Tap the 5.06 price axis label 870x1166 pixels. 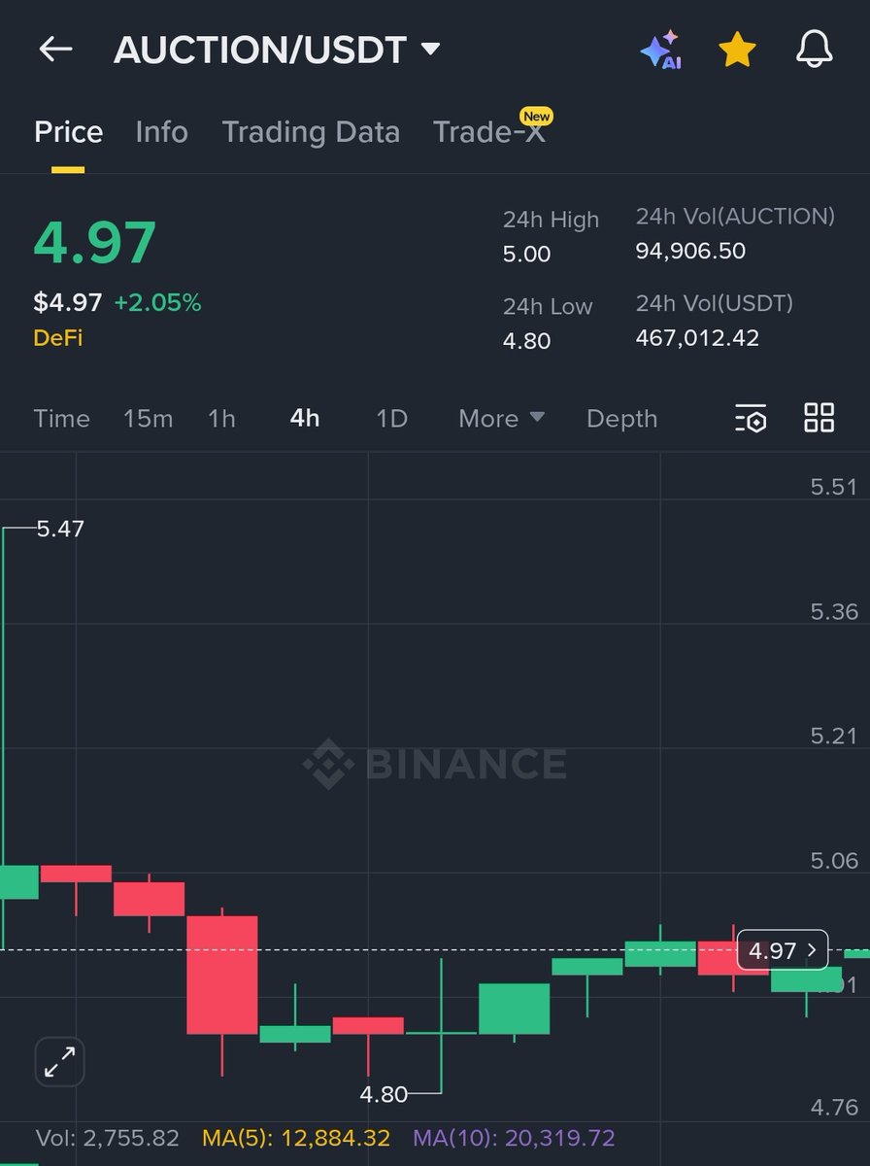835,860
